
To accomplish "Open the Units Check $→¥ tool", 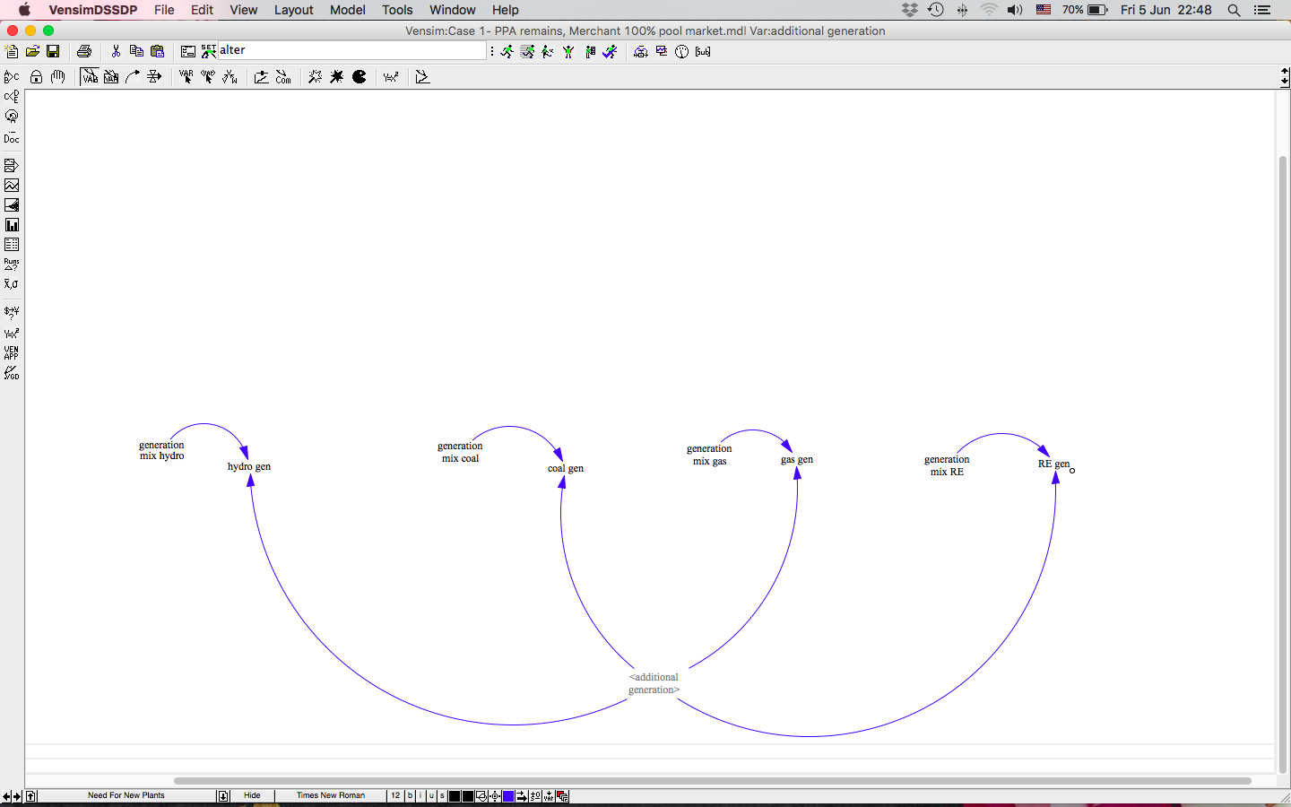I will (x=12, y=313).
